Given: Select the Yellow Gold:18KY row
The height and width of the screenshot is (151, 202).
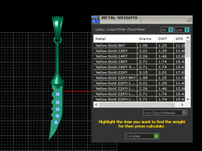Looking at the screenshot, I should pos(139,62).
